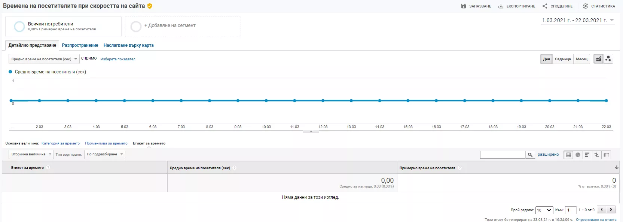
Task: Open СТАТИСТИКА insights icon
Action: [586, 6]
